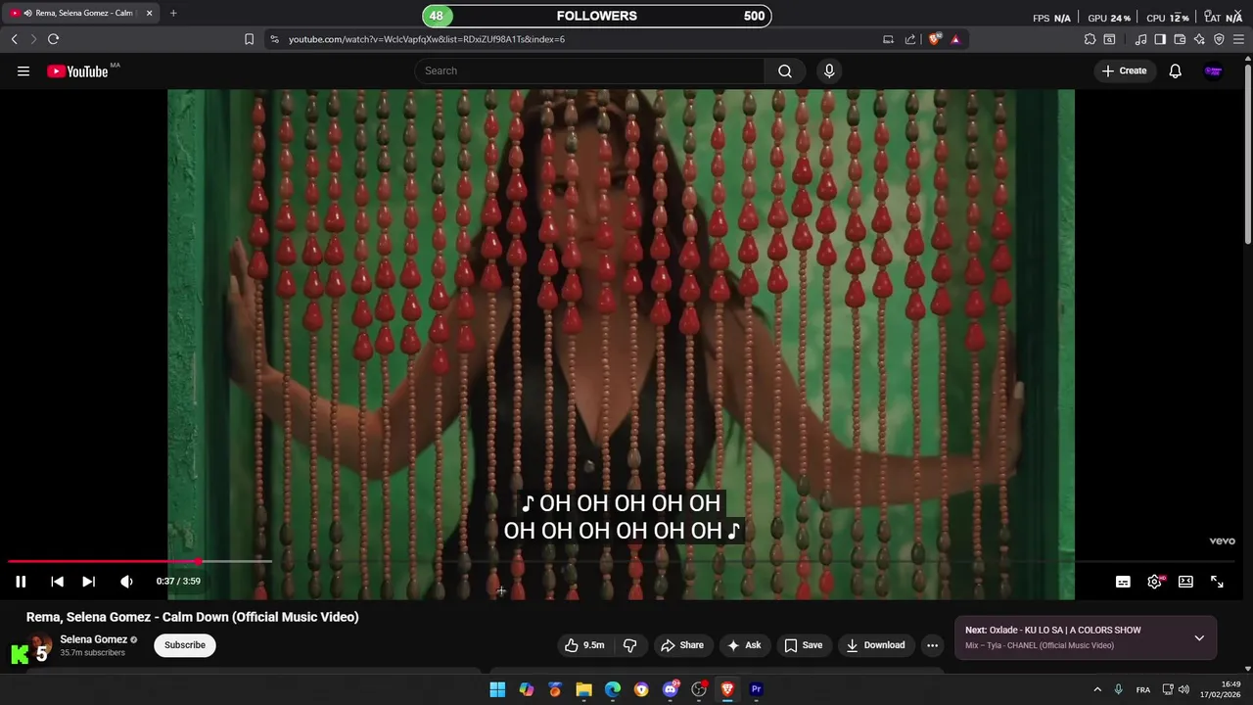The image size is (1253, 705).
Task: Download the video
Action: (875, 645)
